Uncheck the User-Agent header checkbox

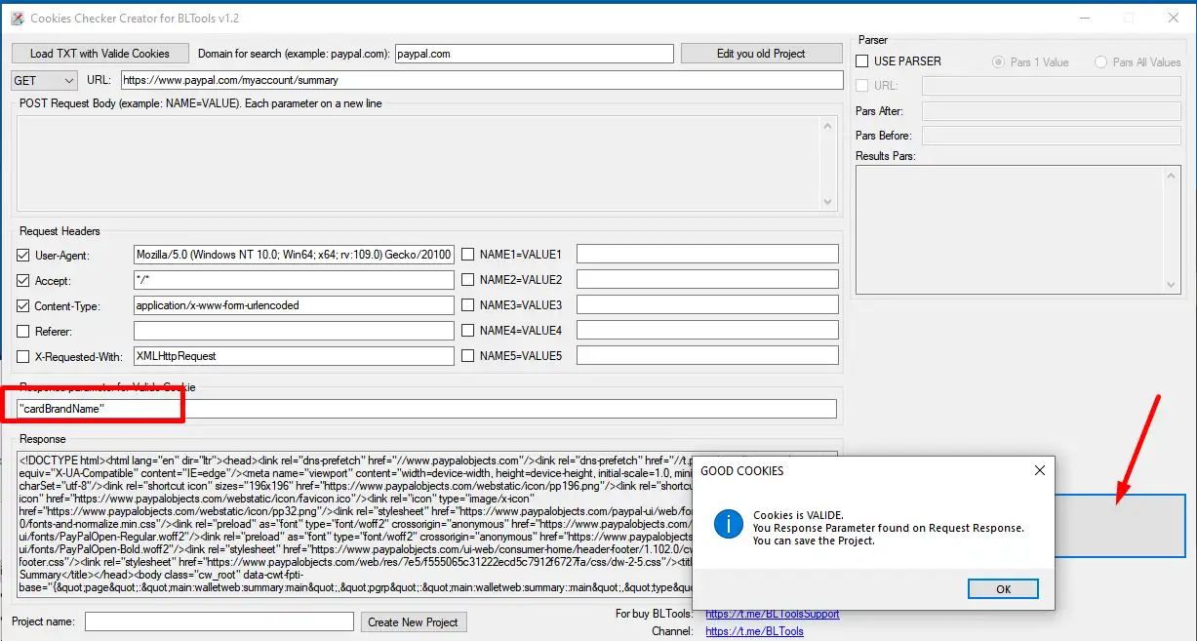pyautogui.click(x=23, y=255)
